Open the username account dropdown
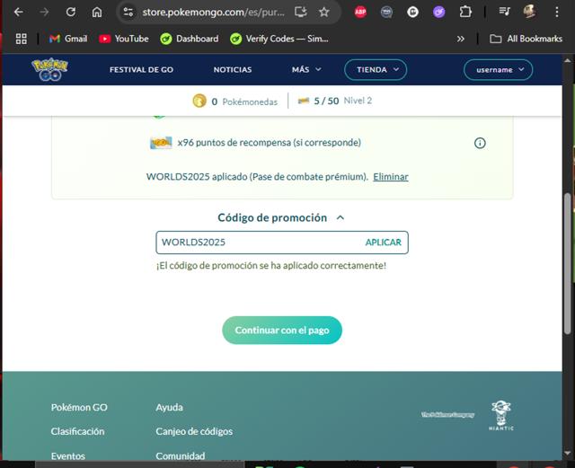Image resolution: width=575 pixels, height=468 pixels. tap(498, 70)
